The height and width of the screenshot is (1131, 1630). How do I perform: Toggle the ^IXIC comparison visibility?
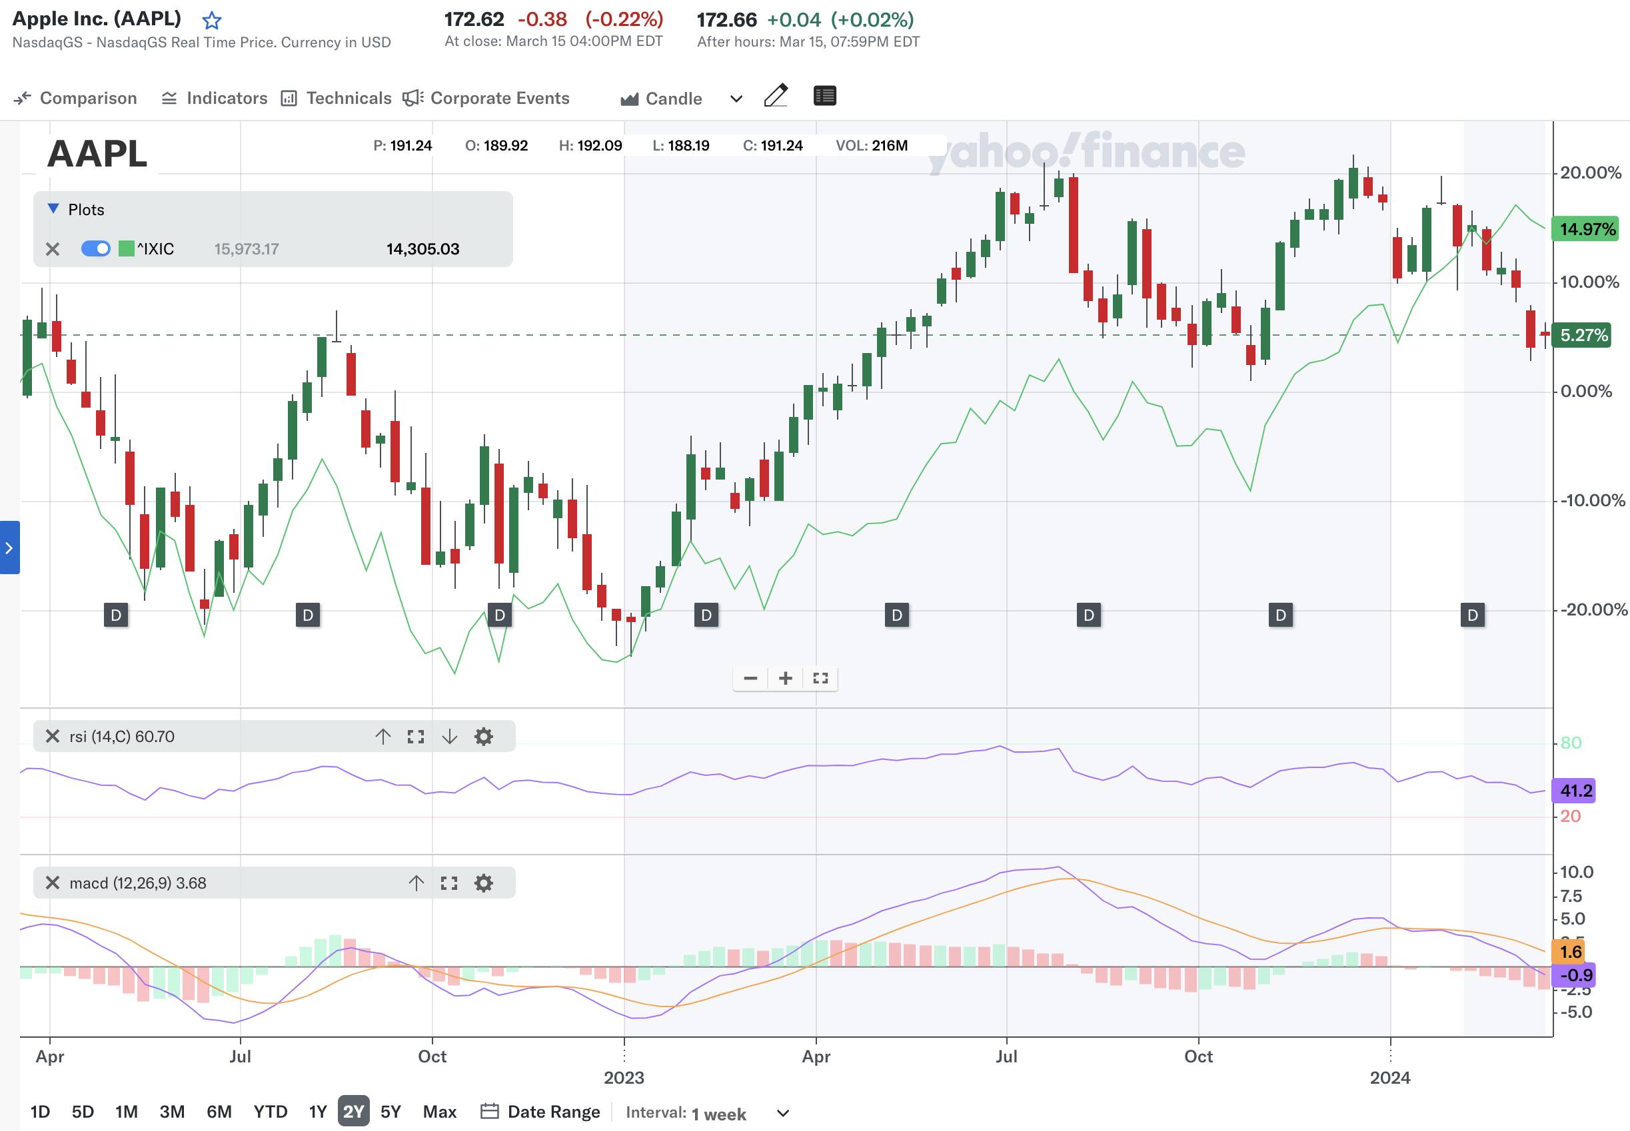pyautogui.click(x=96, y=248)
